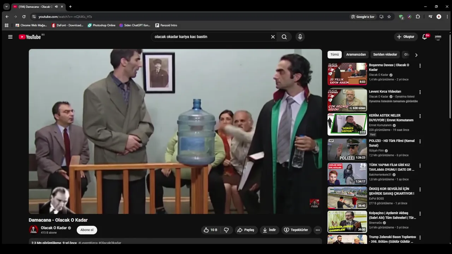Click the Oluştur create button
452x254 pixels.
405,37
